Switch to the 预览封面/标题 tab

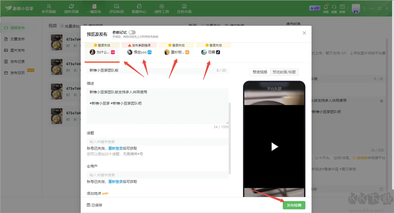[x=284, y=72]
